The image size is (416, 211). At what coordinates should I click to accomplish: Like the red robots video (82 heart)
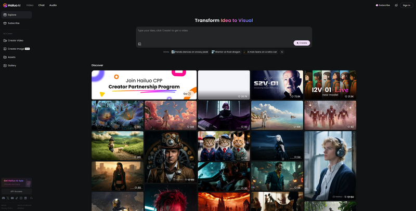[349, 127]
